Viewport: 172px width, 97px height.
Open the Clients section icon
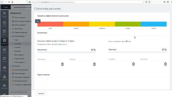4,58
